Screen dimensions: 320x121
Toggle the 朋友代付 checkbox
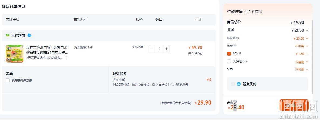tap(233, 84)
